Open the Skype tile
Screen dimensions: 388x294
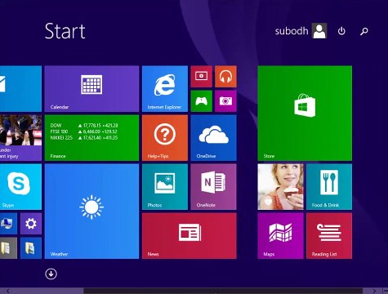click(20, 187)
